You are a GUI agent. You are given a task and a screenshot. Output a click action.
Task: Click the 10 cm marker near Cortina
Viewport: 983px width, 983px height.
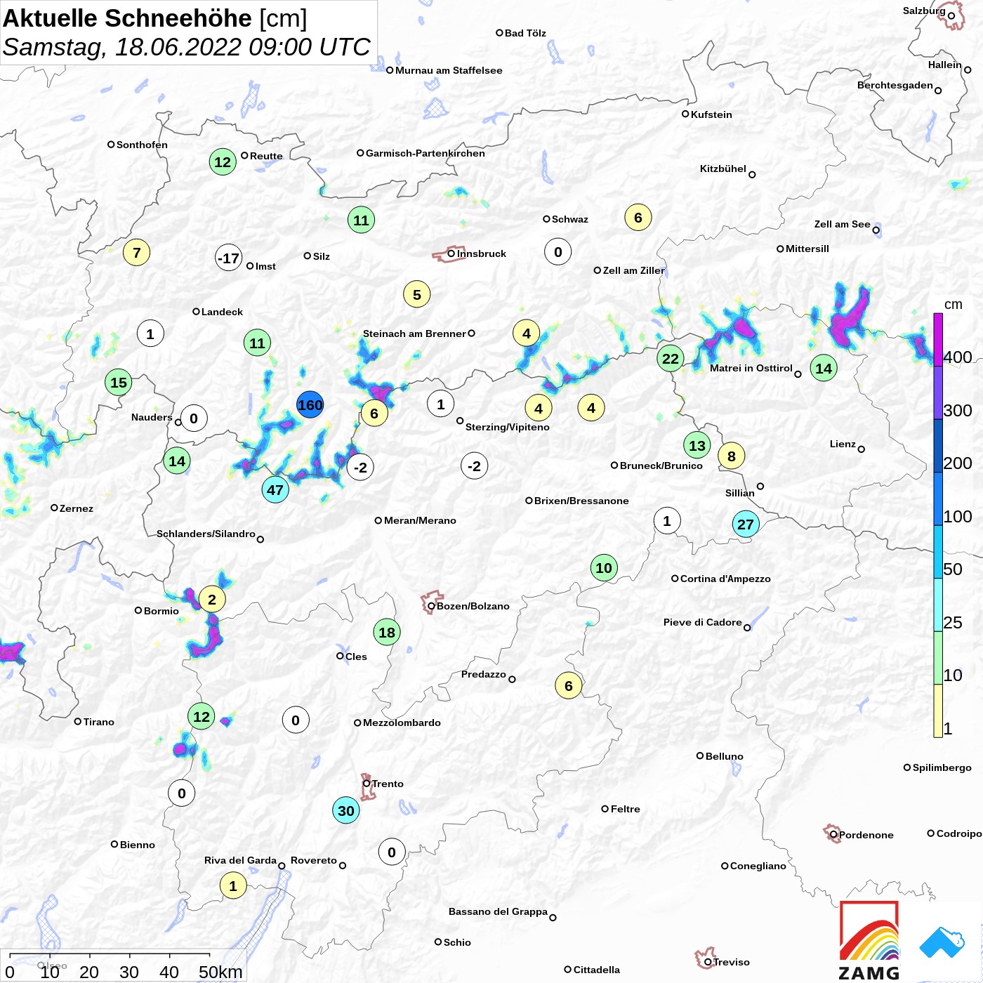(x=604, y=567)
